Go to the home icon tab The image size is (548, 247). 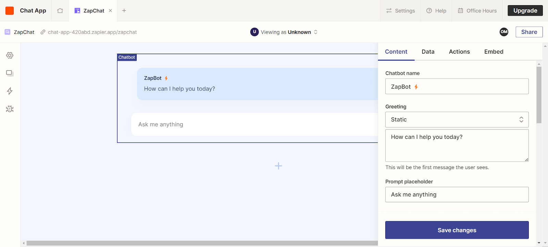pos(60,11)
